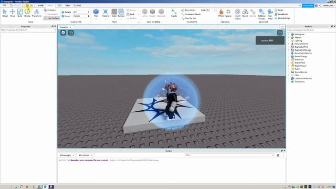336x189 pixels.
Task: Choose the Select tool in ribbon
Action: click(x=5, y=13)
